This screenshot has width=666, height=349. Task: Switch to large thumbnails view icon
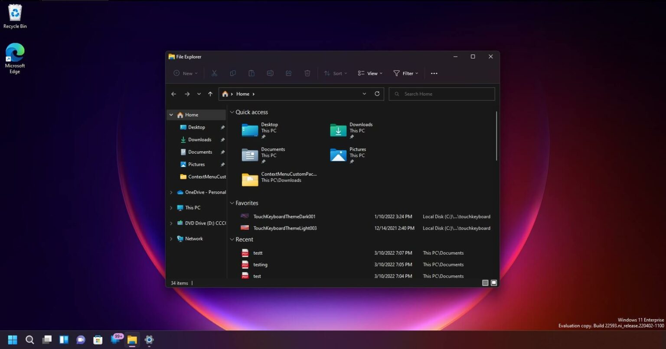[494, 283]
